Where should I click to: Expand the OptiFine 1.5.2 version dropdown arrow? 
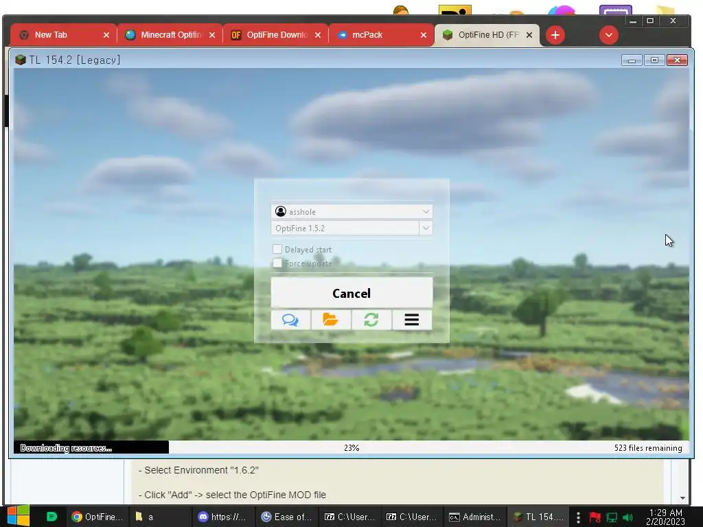426,228
